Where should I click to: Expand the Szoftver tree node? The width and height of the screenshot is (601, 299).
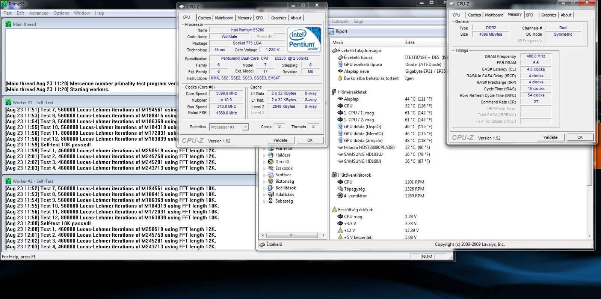click(264, 175)
